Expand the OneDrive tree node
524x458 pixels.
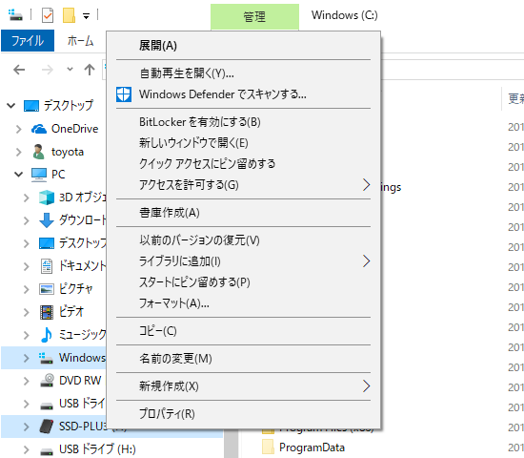(x=19, y=129)
